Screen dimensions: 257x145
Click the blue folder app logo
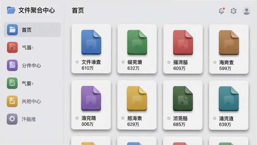[11, 10]
